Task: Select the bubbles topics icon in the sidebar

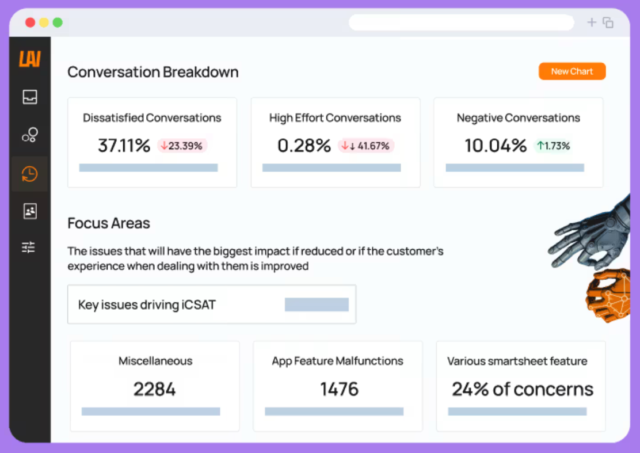Action: (x=30, y=135)
